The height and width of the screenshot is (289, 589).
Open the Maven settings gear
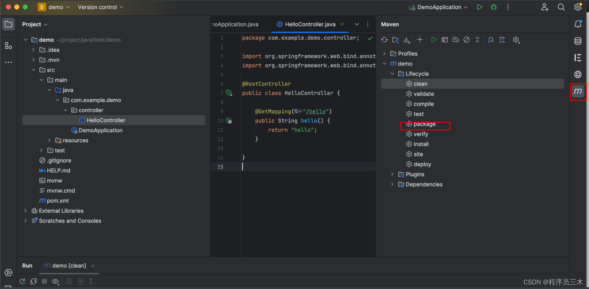[516, 40]
